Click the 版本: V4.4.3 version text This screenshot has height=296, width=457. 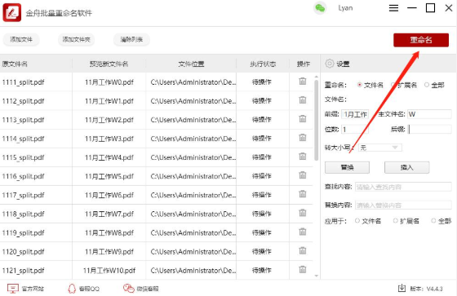click(426, 289)
